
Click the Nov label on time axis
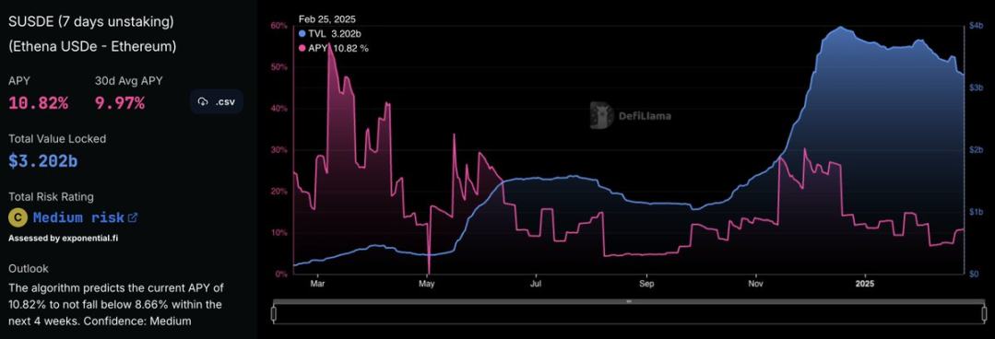755,285
